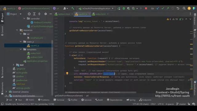The width and height of the screenshot is (197, 111).
Task: Stop the running application with red square
Action: point(146,8)
